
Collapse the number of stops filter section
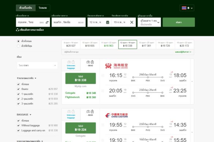(x=26, y=78)
